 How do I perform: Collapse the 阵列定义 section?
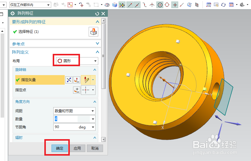[x=97, y=52]
